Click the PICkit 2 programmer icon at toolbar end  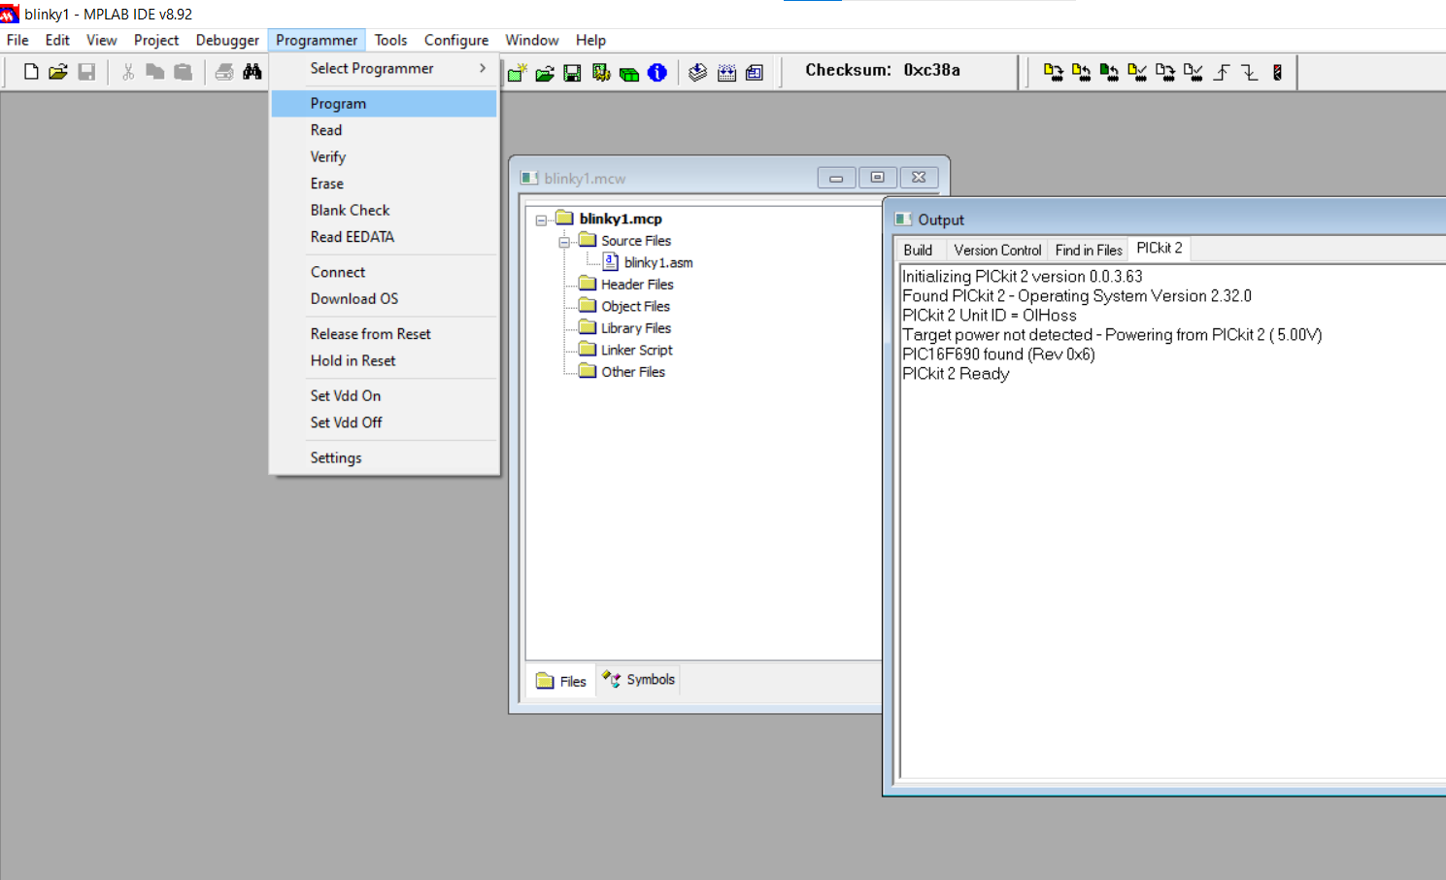point(1278,72)
